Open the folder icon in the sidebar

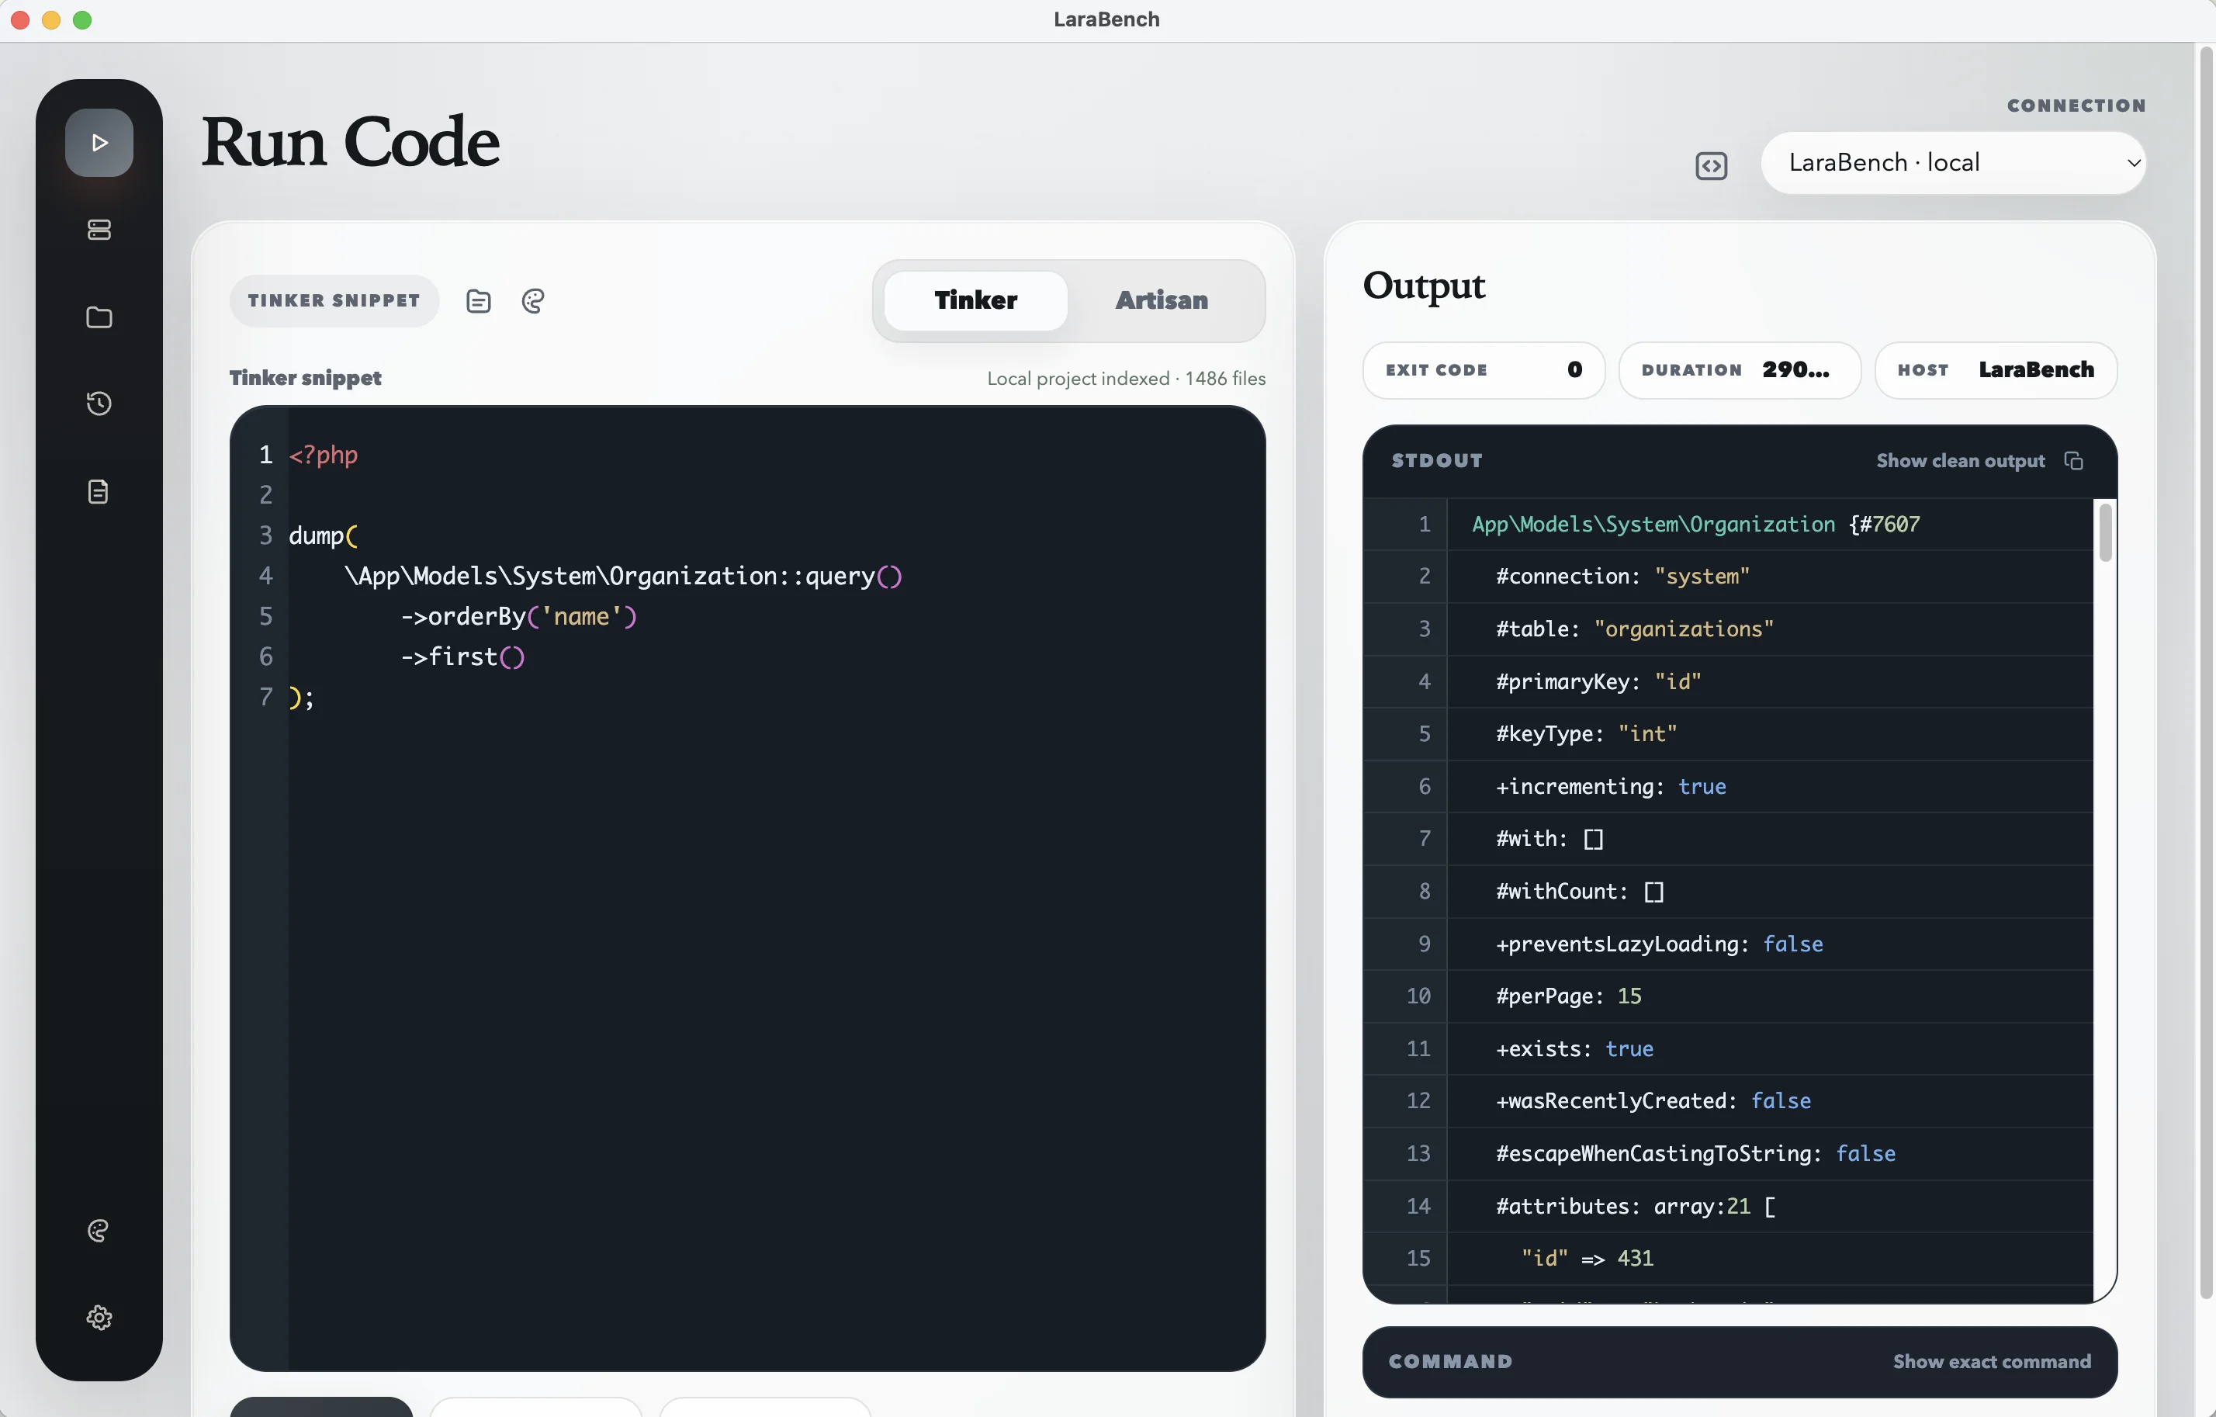(x=99, y=317)
